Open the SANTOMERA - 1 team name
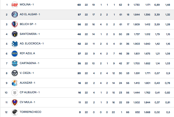Image resolution: width=174 pixels, height=117 pixels. point(29,34)
